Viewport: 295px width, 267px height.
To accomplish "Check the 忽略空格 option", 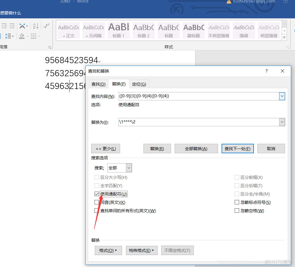I will point(236,211).
